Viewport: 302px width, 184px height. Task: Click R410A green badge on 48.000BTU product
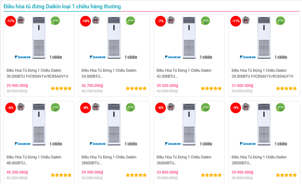tap(55, 107)
